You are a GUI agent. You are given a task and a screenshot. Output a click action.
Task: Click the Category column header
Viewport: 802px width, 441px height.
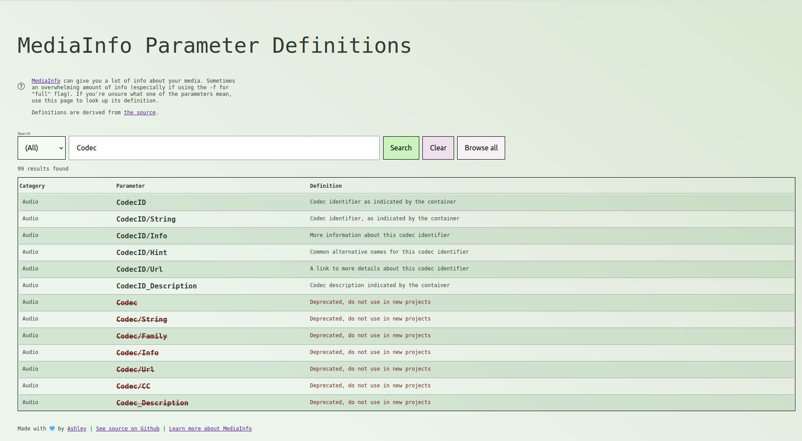(x=32, y=186)
